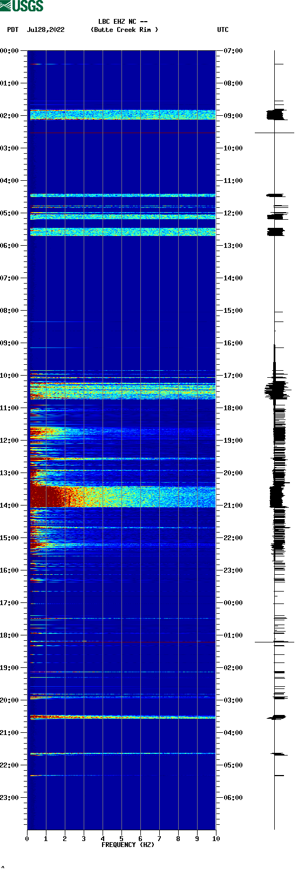Select the date label Jul28,2022
298x873 pixels.
[x=45, y=30]
